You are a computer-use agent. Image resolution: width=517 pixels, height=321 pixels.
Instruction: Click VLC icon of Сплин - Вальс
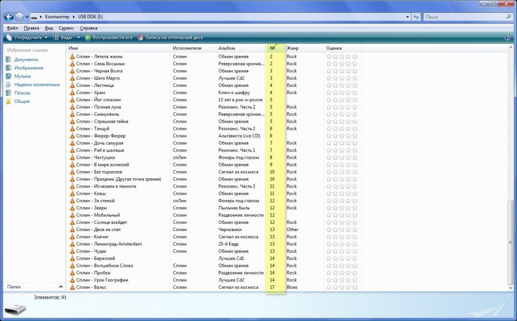[x=72, y=287]
